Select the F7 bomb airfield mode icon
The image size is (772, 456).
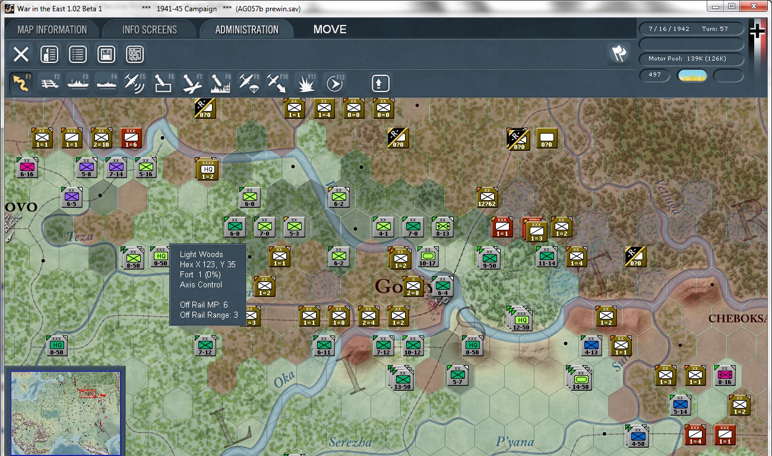[x=192, y=83]
